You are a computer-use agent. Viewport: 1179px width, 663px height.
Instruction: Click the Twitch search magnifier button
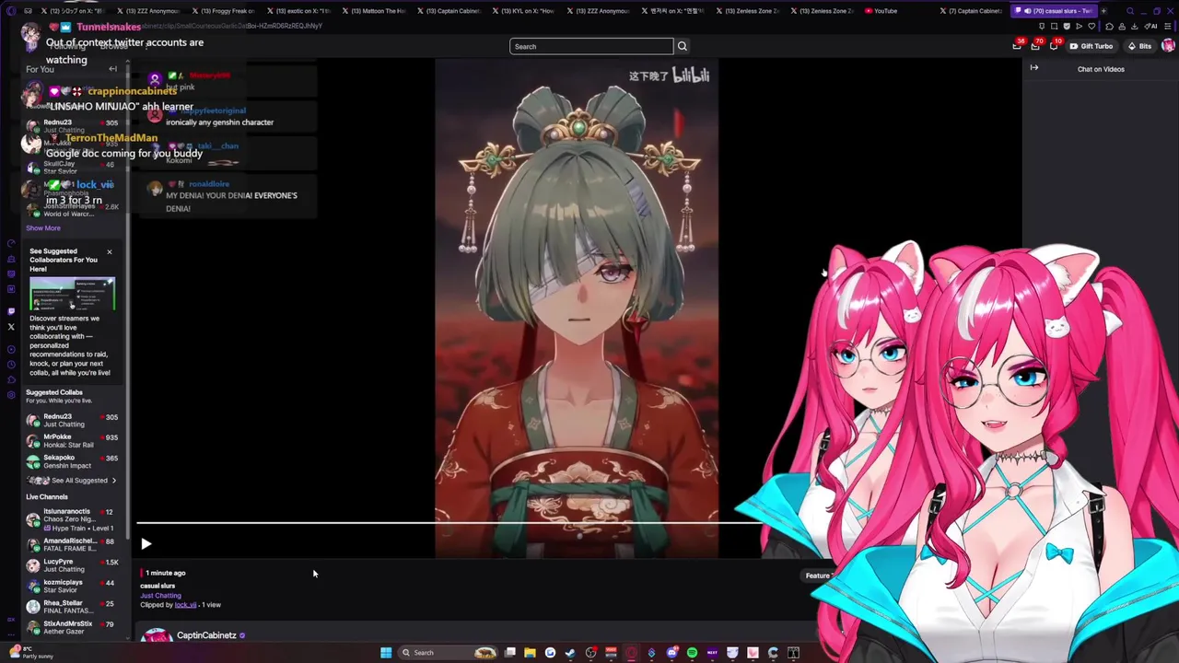click(682, 46)
